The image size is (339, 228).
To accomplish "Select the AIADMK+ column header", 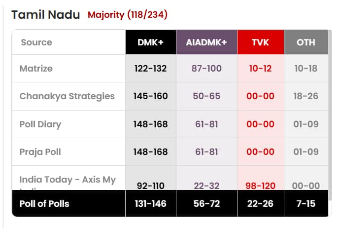I will pyautogui.click(x=206, y=42).
